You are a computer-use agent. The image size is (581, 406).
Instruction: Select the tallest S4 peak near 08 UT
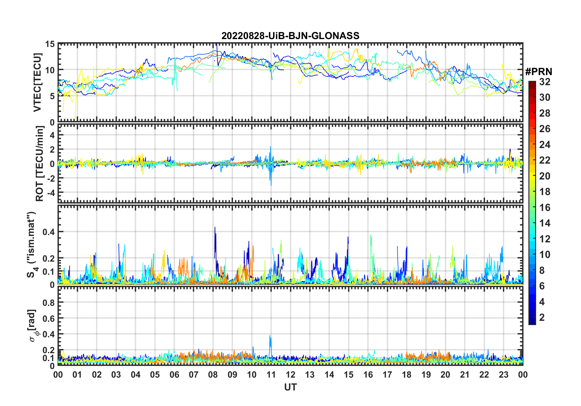point(215,228)
